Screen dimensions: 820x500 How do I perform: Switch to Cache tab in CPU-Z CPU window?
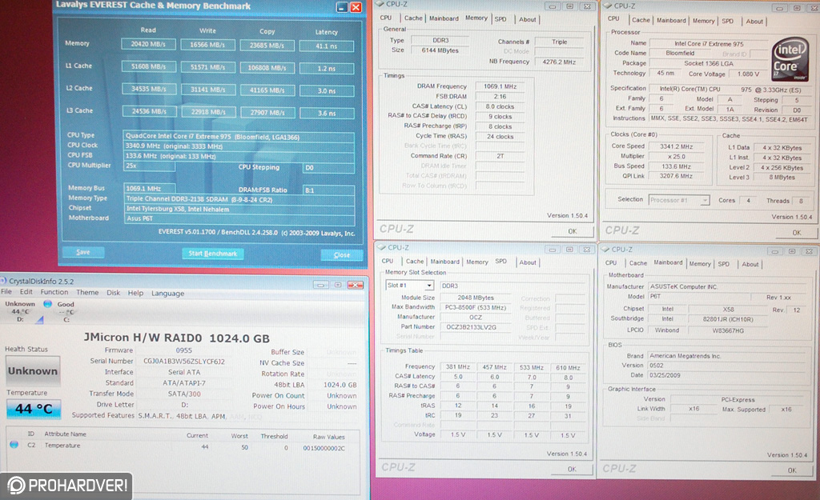(x=641, y=20)
